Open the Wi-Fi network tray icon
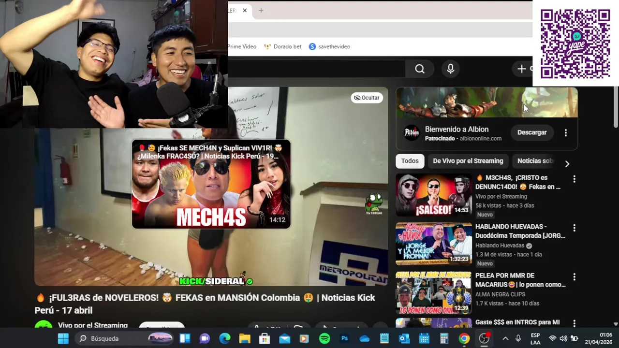This screenshot has width=619, height=348. click(x=552, y=339)
